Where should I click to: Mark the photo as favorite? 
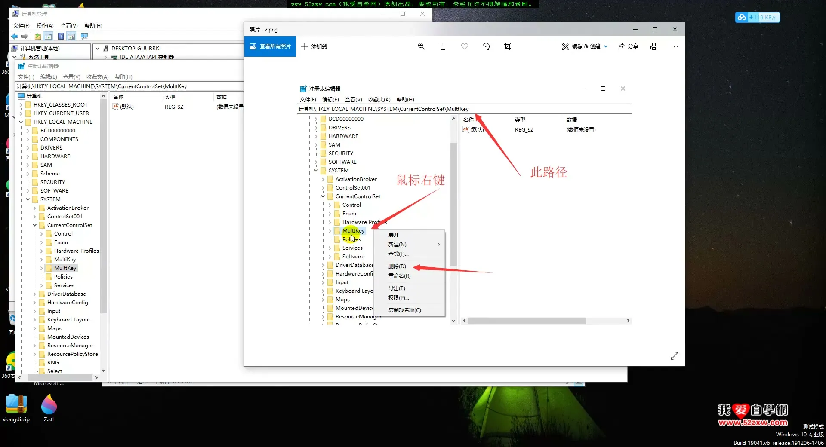click(x=464, y=46)
